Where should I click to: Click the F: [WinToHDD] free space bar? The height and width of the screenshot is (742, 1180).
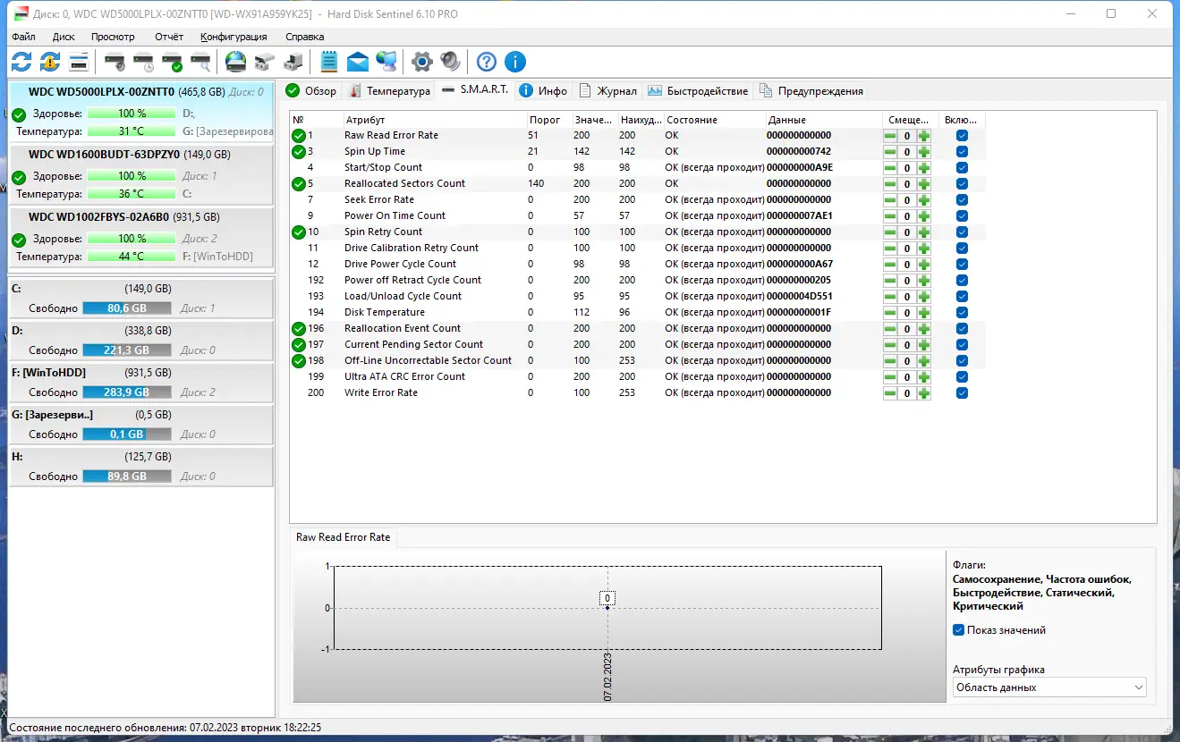coord(127,392)
